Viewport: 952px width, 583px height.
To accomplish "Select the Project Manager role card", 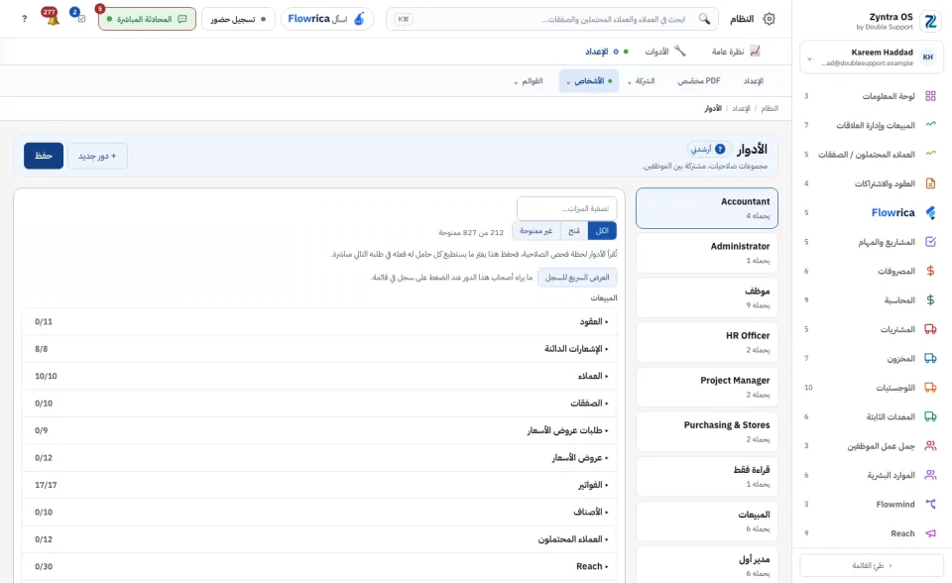I will 707,388.
